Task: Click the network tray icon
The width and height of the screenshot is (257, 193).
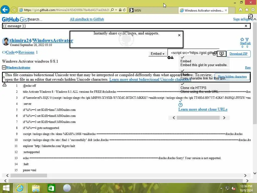Action: click(227, 188)
